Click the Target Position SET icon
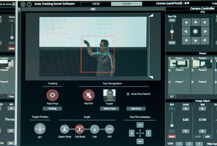 coord(40,129)
